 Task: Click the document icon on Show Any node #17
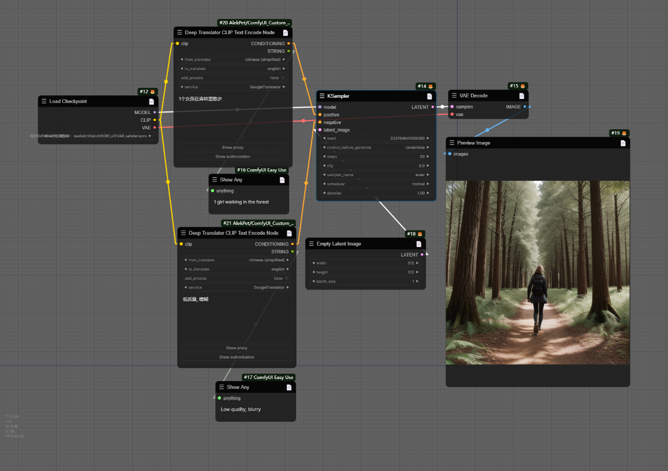[288, 387]
